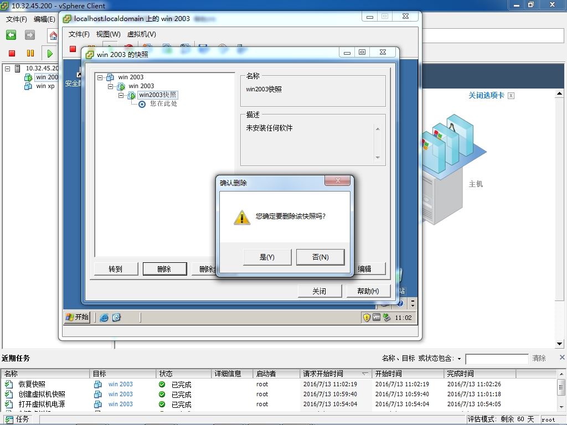The width and height of the screenshot is (567, 425).
Task: Click second quick launch icon in guest taskbar
Action: pos(116,317)
